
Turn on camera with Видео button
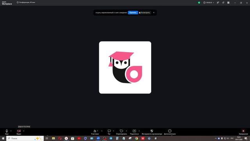pyautogui.click(x=19, y=132)
